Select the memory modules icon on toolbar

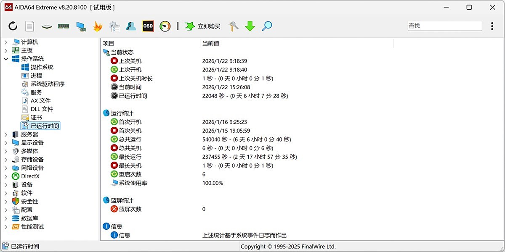tap(63, 26)
